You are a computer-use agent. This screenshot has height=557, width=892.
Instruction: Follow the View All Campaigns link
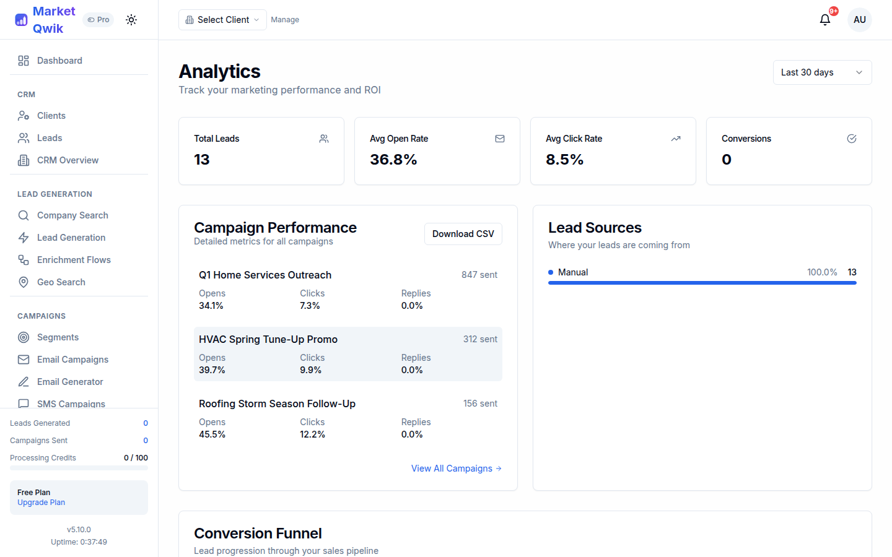456,468
